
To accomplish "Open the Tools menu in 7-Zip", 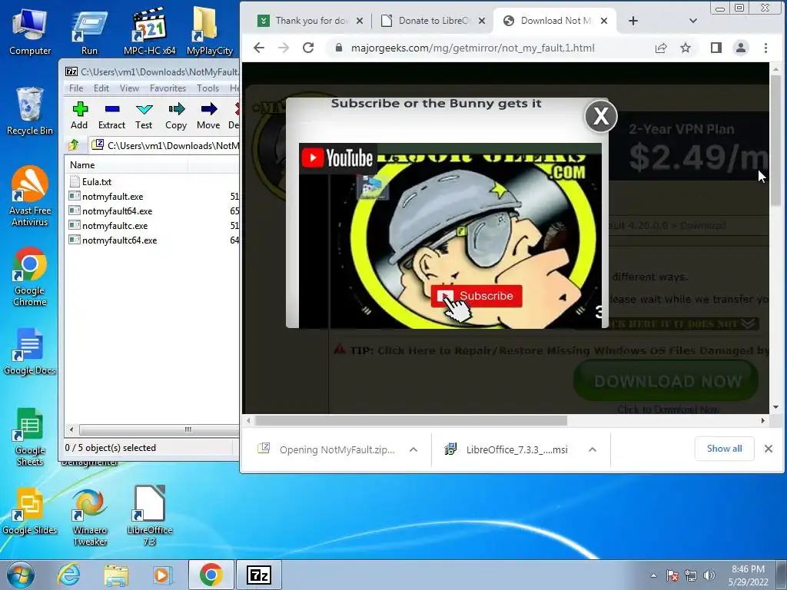I will [208, 88].
